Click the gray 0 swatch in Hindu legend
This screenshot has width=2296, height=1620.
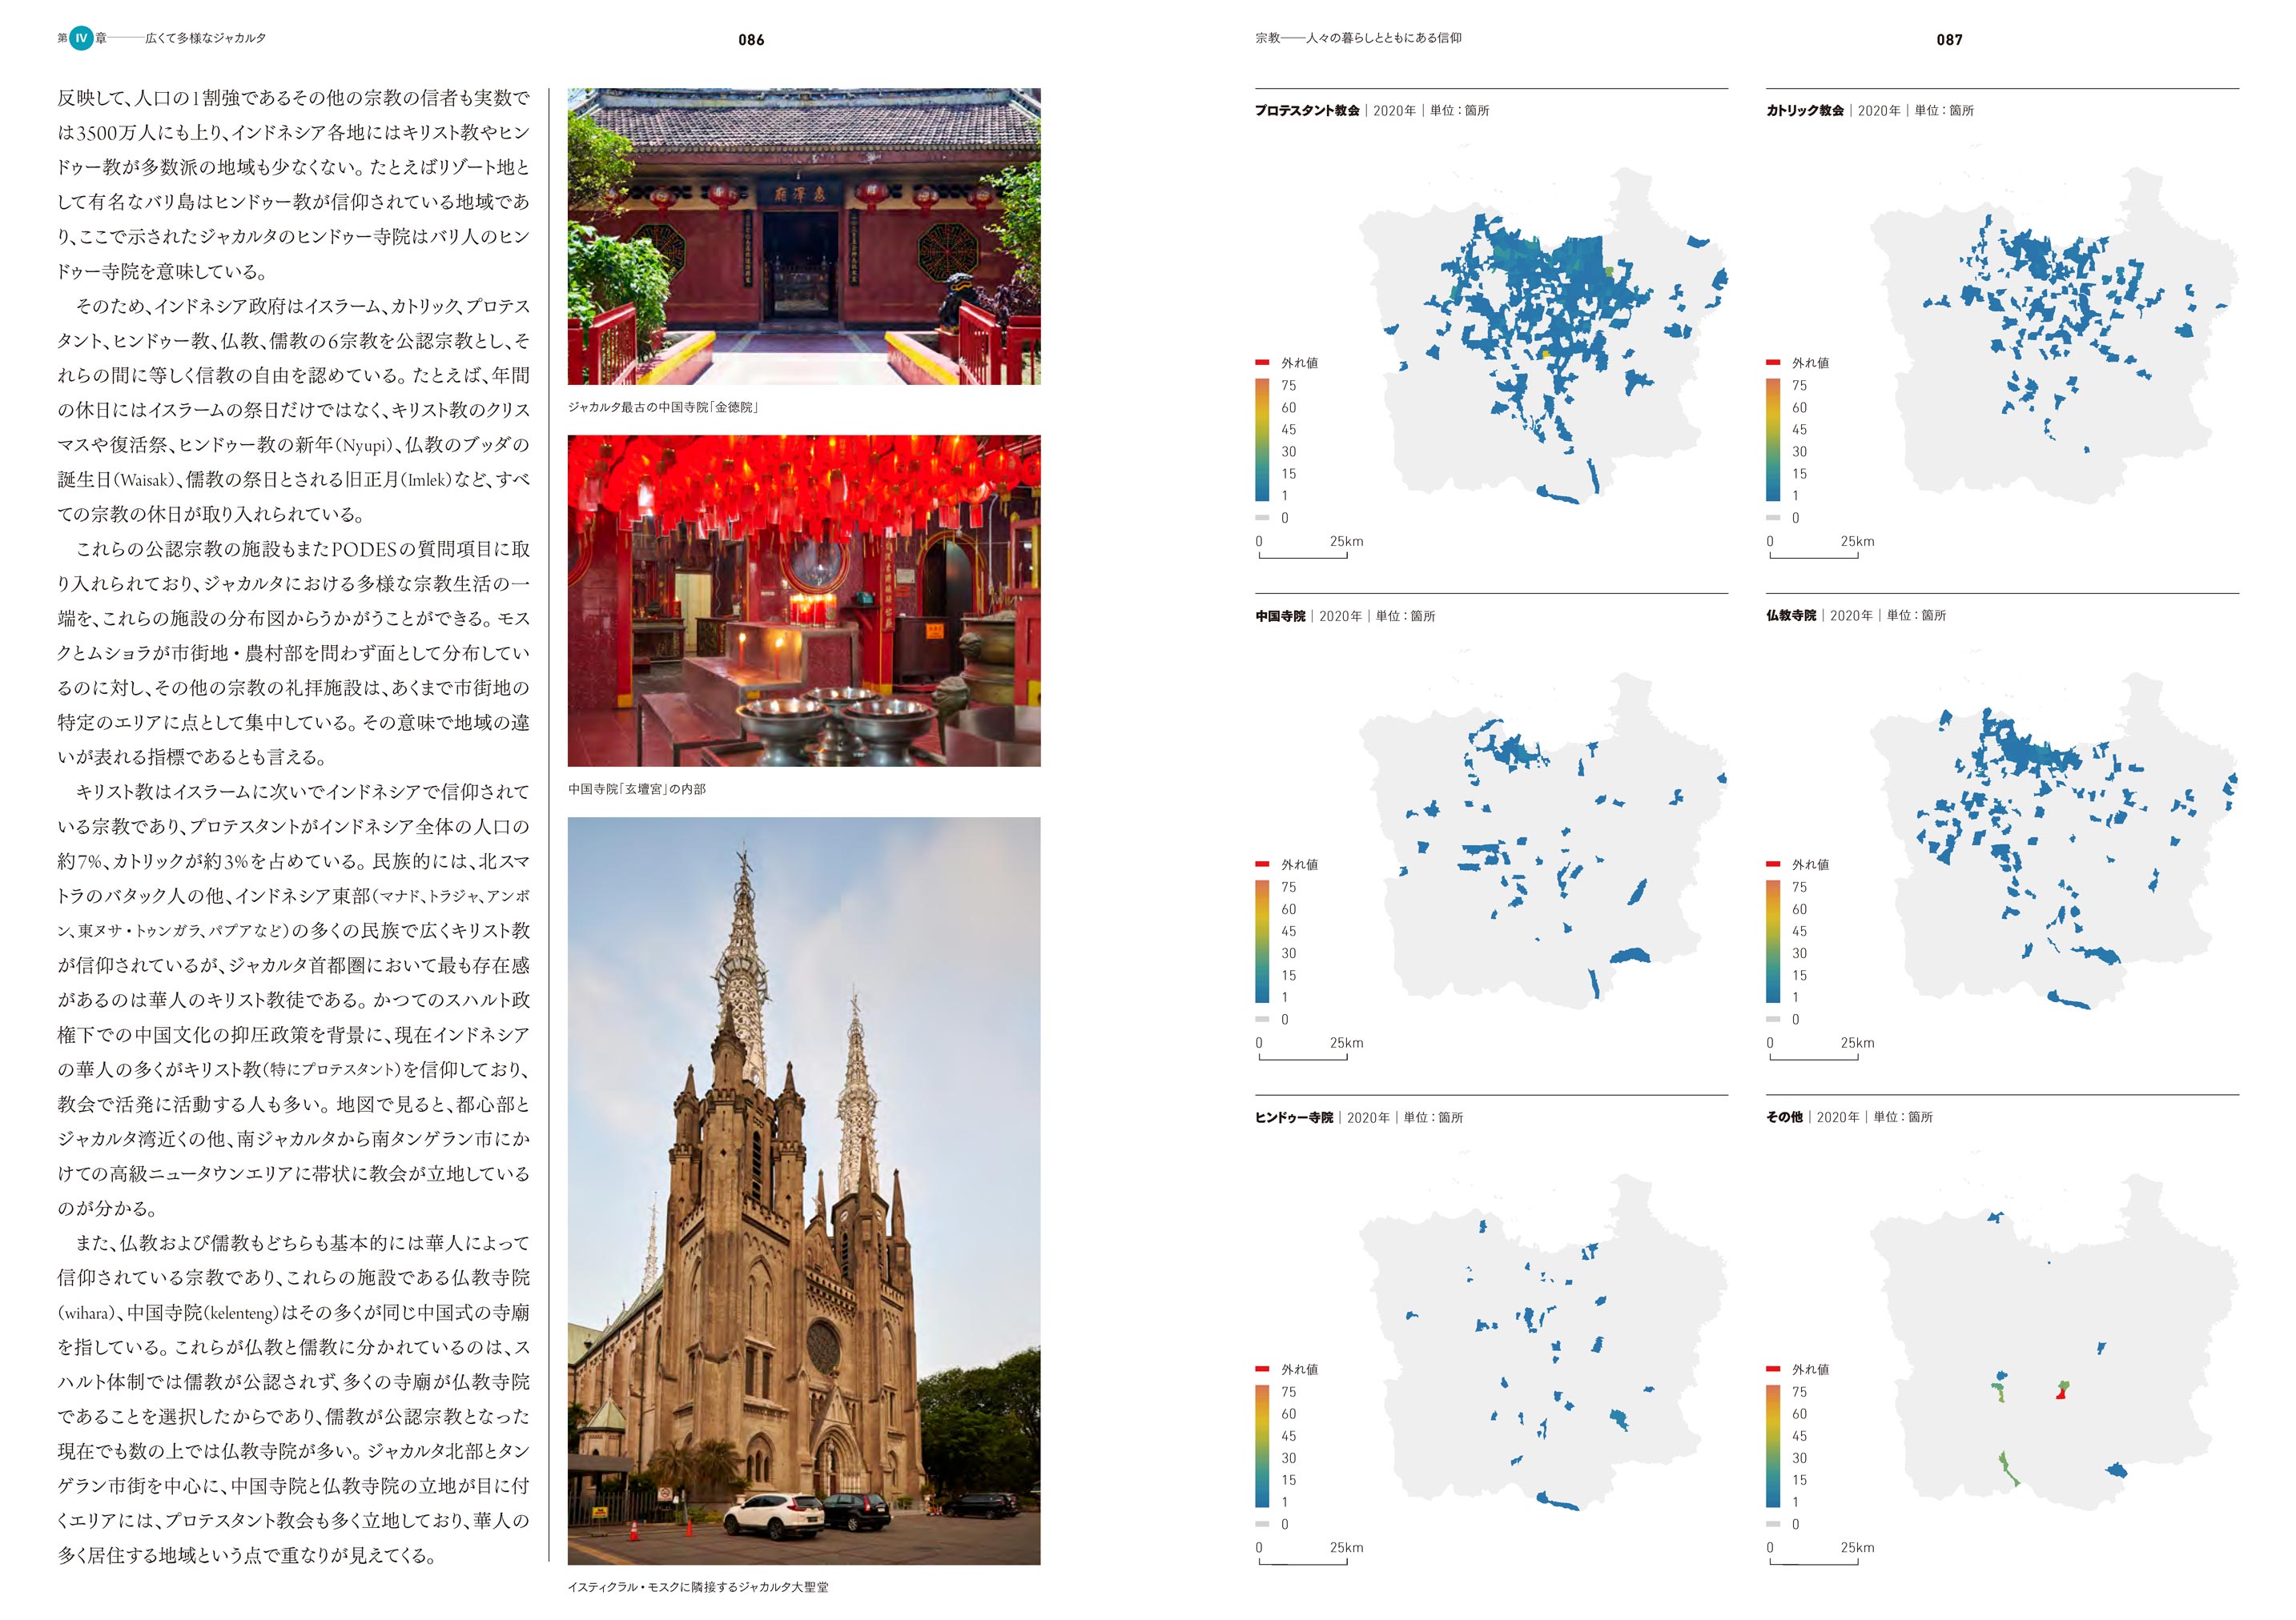(x=1262, y=1524)
